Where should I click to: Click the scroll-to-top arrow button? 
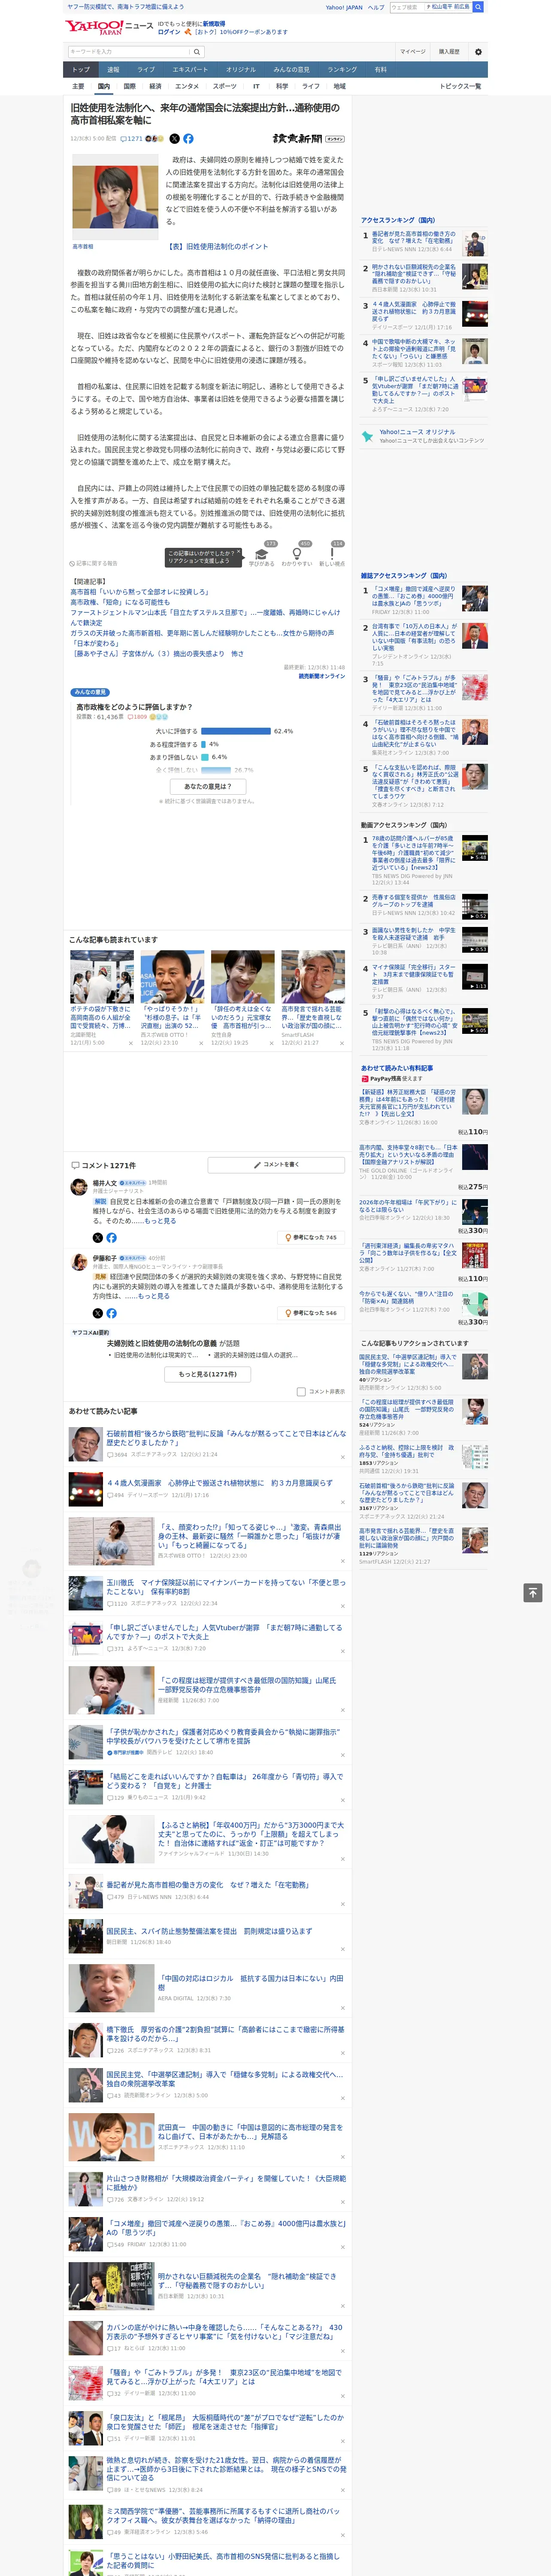533,1592
